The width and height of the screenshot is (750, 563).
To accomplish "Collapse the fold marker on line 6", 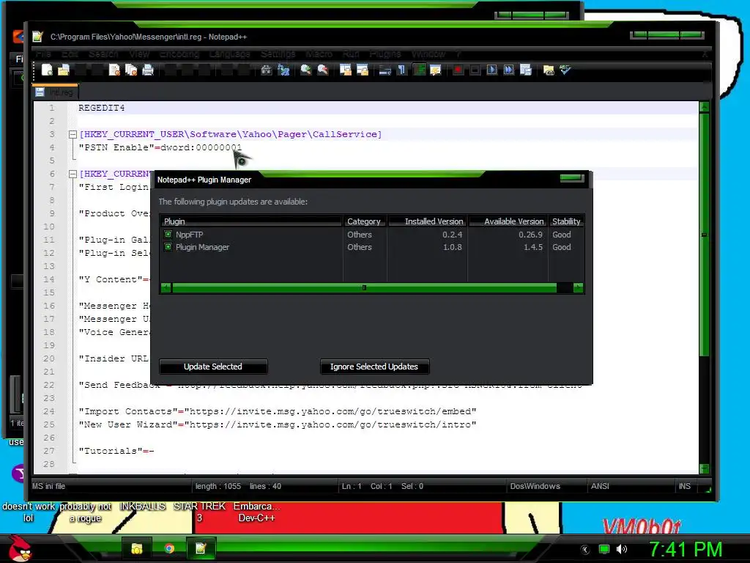I will pyautogui.click(x=73, y=174).
